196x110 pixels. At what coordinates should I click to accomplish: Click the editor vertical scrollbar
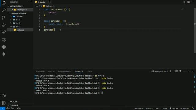[x=195, y=31]
